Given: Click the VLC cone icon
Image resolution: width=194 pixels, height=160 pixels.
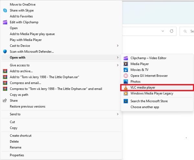Looking at the screenshot, I should [x=126, y=88].
